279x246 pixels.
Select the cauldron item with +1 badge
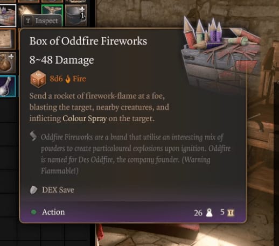(x=76, y=15)
